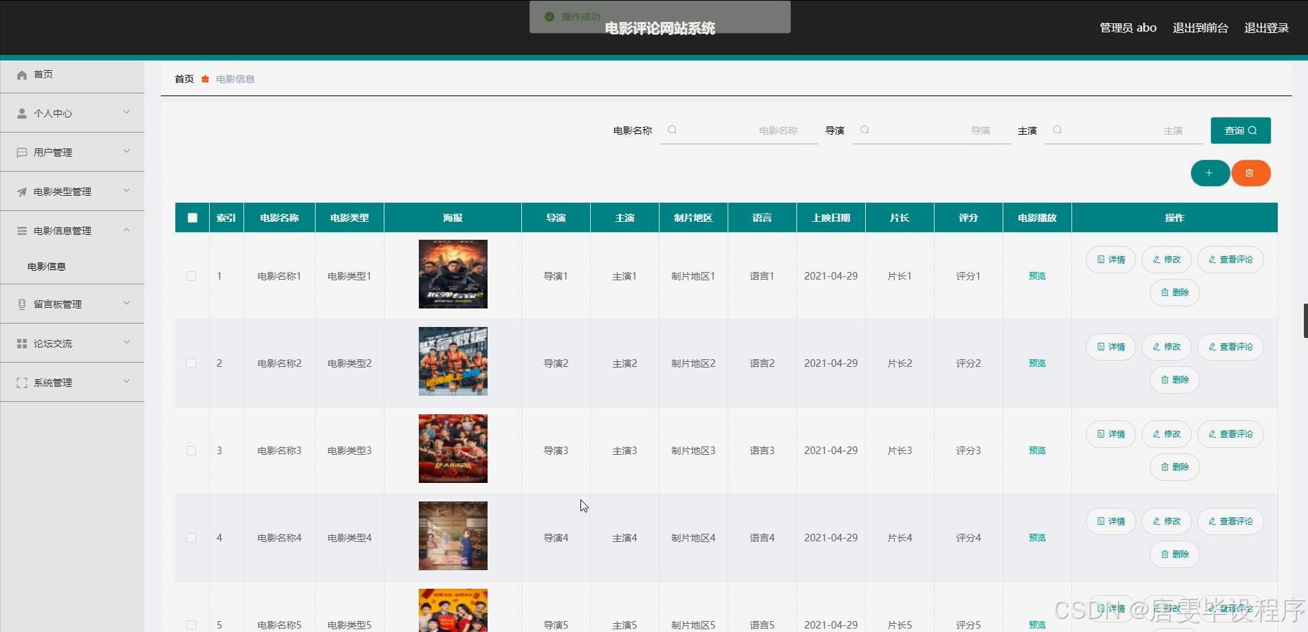Screen dimensions: 1308x632
Task: Open 用户管理 in the sidebar
Action: (72, 153)
